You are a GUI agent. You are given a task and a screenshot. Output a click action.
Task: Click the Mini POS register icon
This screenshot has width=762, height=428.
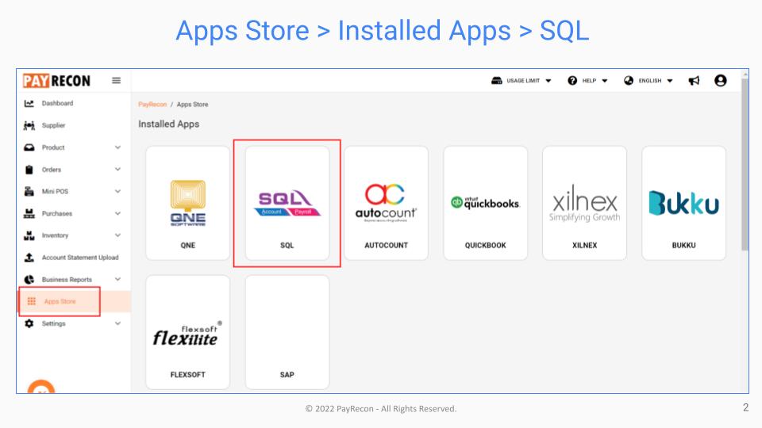pyautogui.click(x=29, y=191)
